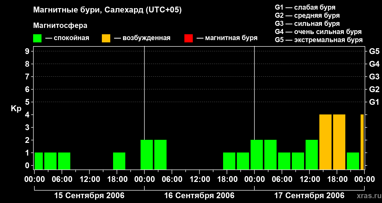382x203 pixels.
Task: Click the second wide orange Kp 4 bar
Action: click(x=339, y=142)
